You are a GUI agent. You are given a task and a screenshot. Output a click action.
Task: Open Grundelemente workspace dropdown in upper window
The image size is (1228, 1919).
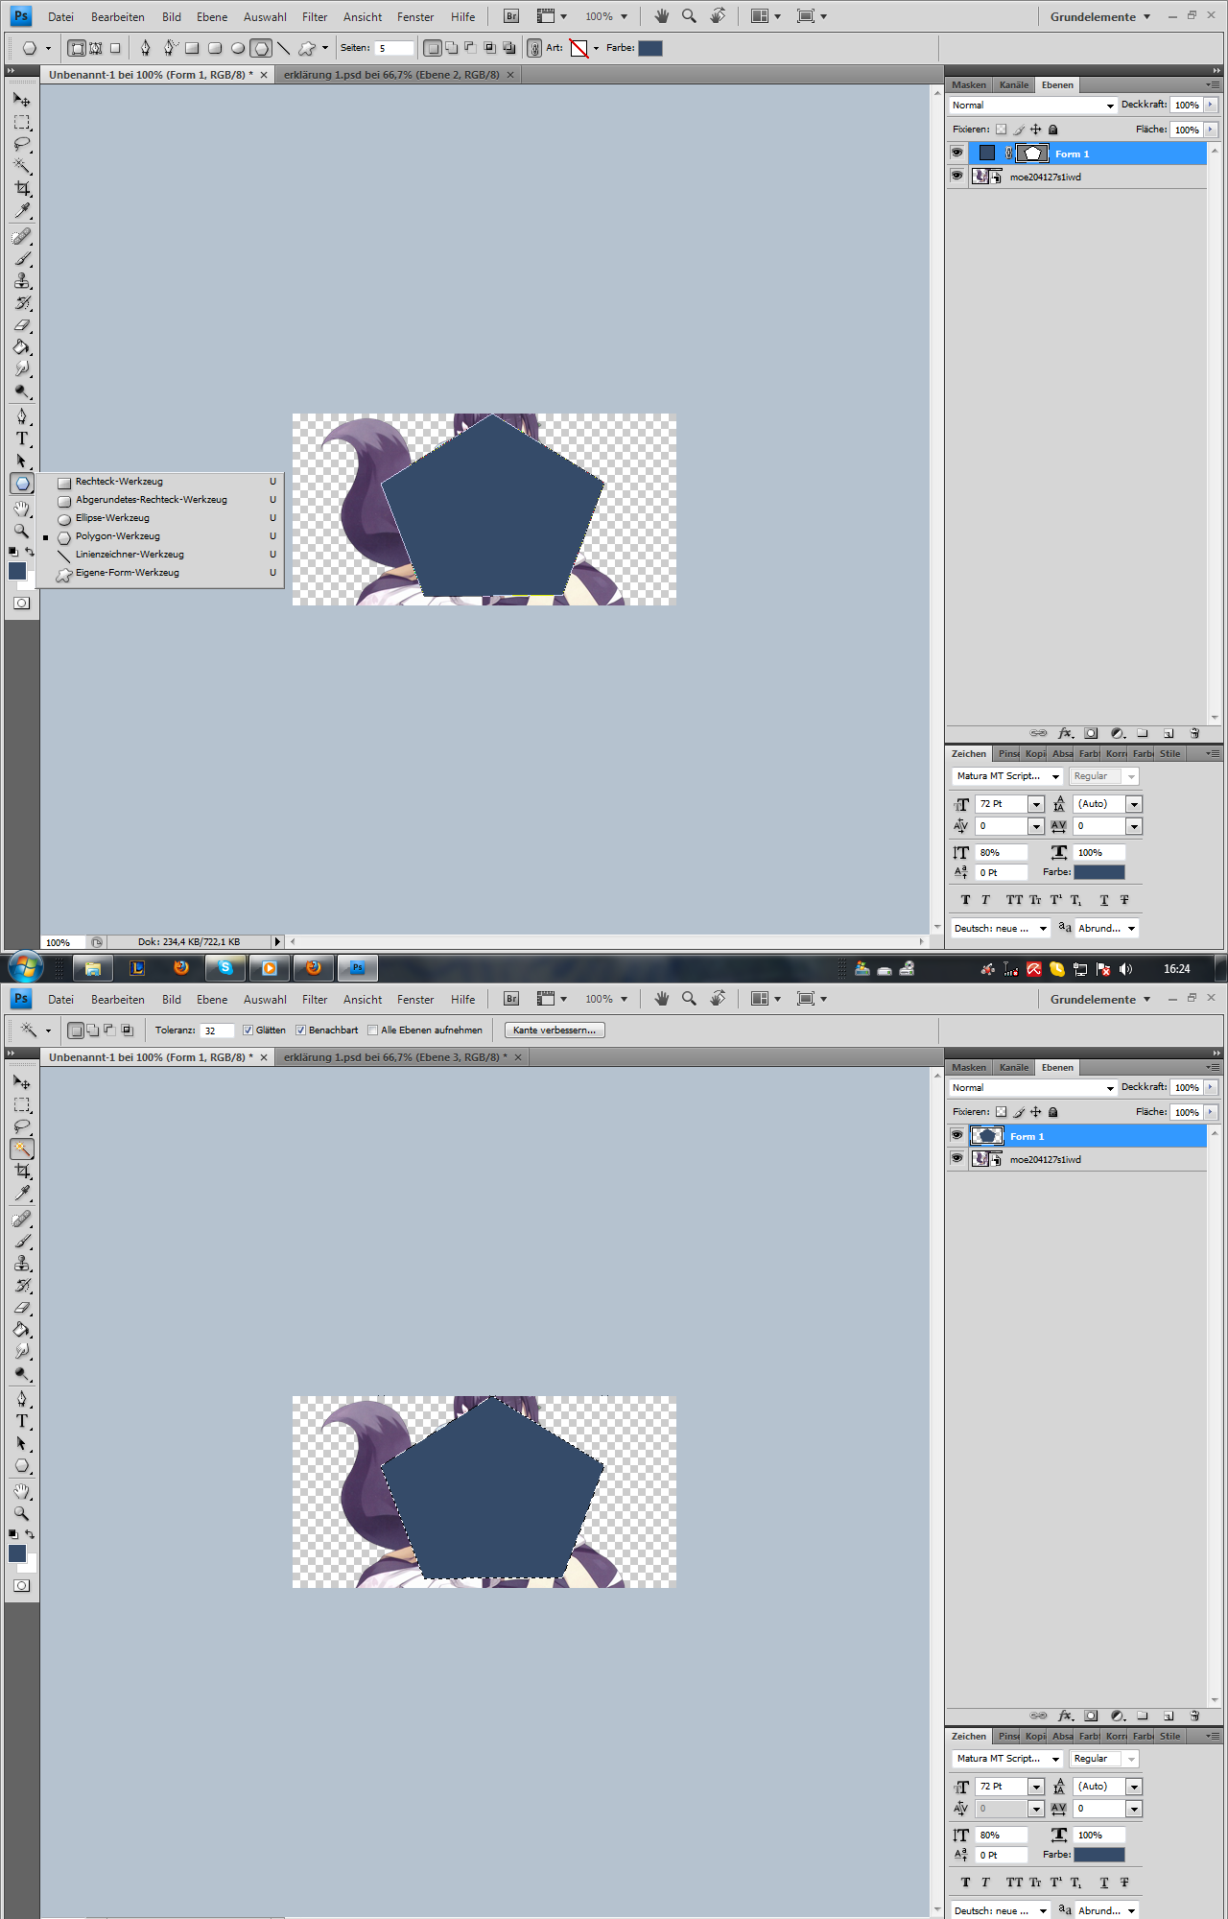1100,16
